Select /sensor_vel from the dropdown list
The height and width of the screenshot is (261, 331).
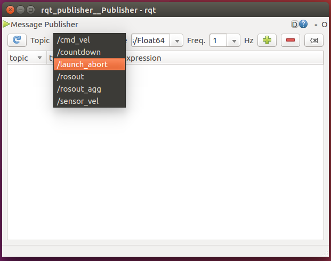pyautogui.click(x=90, y=101)
